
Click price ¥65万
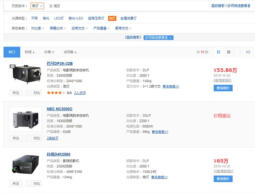point(221,161)
